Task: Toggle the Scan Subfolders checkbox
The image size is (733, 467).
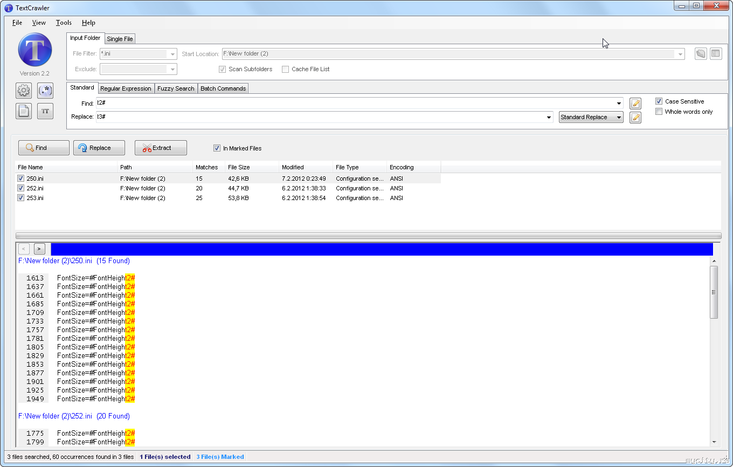Action: (222, 69)
